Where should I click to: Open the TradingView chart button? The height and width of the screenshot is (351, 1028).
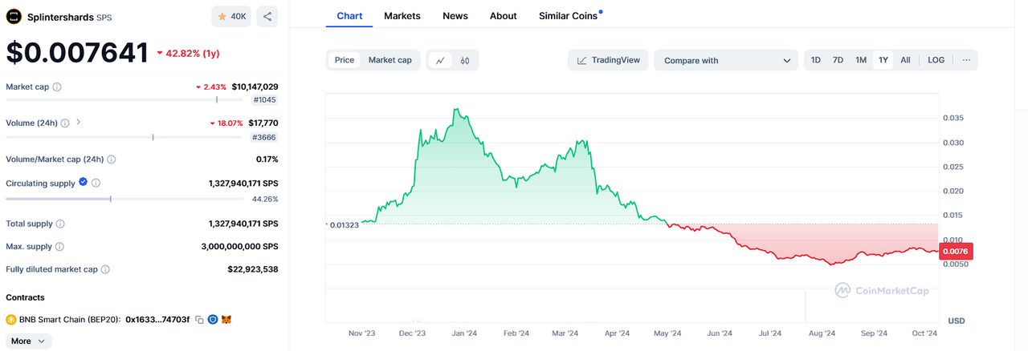point(608,60)
